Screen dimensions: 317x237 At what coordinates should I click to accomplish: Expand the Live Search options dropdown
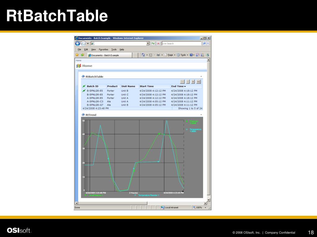pos(208,43)
